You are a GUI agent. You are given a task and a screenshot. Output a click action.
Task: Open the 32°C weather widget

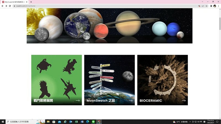tap(180, 122)
